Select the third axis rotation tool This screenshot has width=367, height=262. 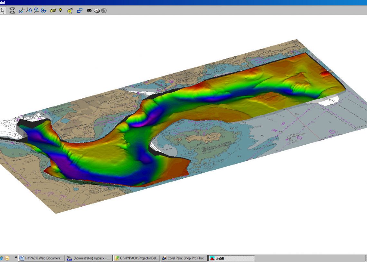36,11
